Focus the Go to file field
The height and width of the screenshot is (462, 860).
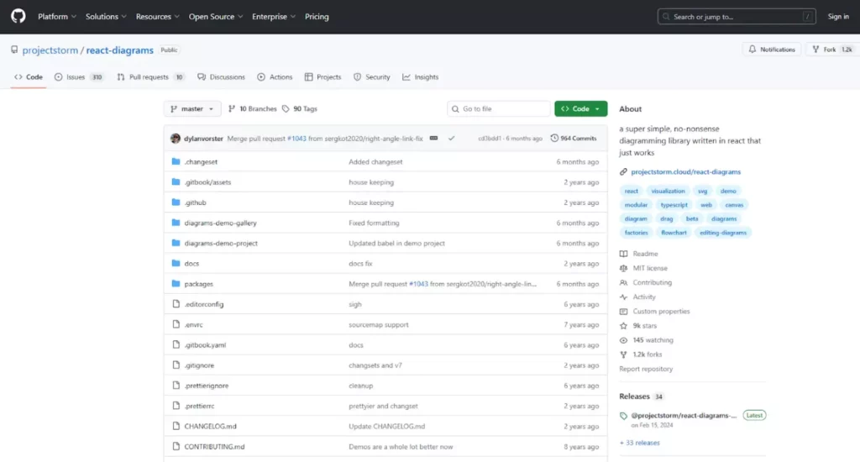point(499,108)
